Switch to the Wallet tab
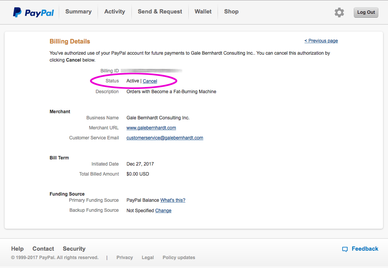This screenshot has height=268, width=388. [203, 12]
